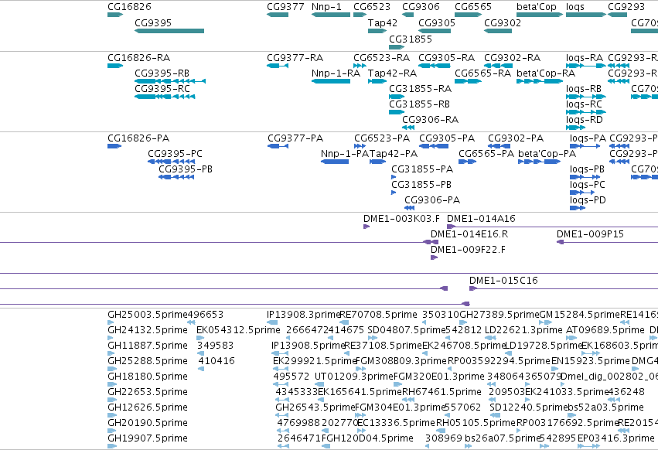Click protein CG16826-PA feature

pyautogui.click(x=114, y=146)
